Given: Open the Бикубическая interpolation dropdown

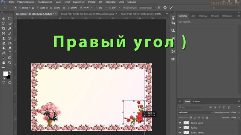Looking at the screenshot, I should (x=147, y=7).
